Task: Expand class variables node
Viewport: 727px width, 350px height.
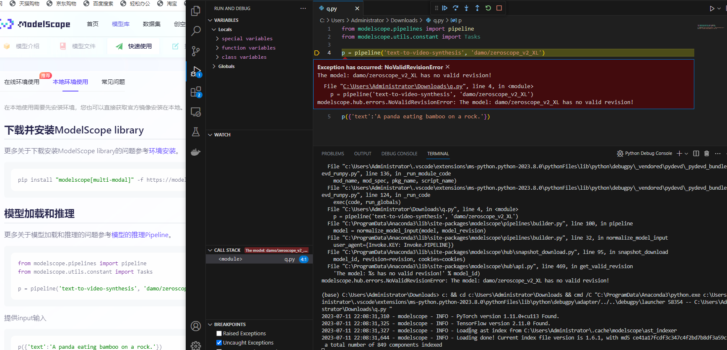Action: coord(244,57)
